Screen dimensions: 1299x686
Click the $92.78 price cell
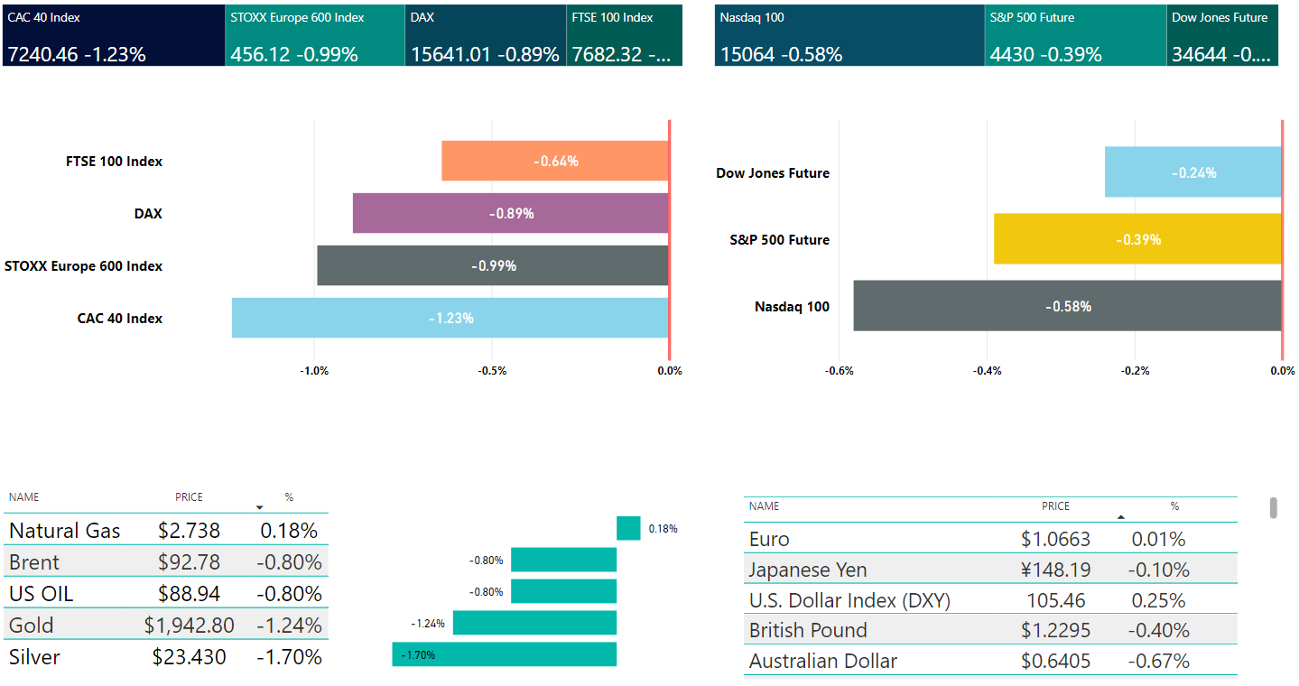click(x=189, y=561)
